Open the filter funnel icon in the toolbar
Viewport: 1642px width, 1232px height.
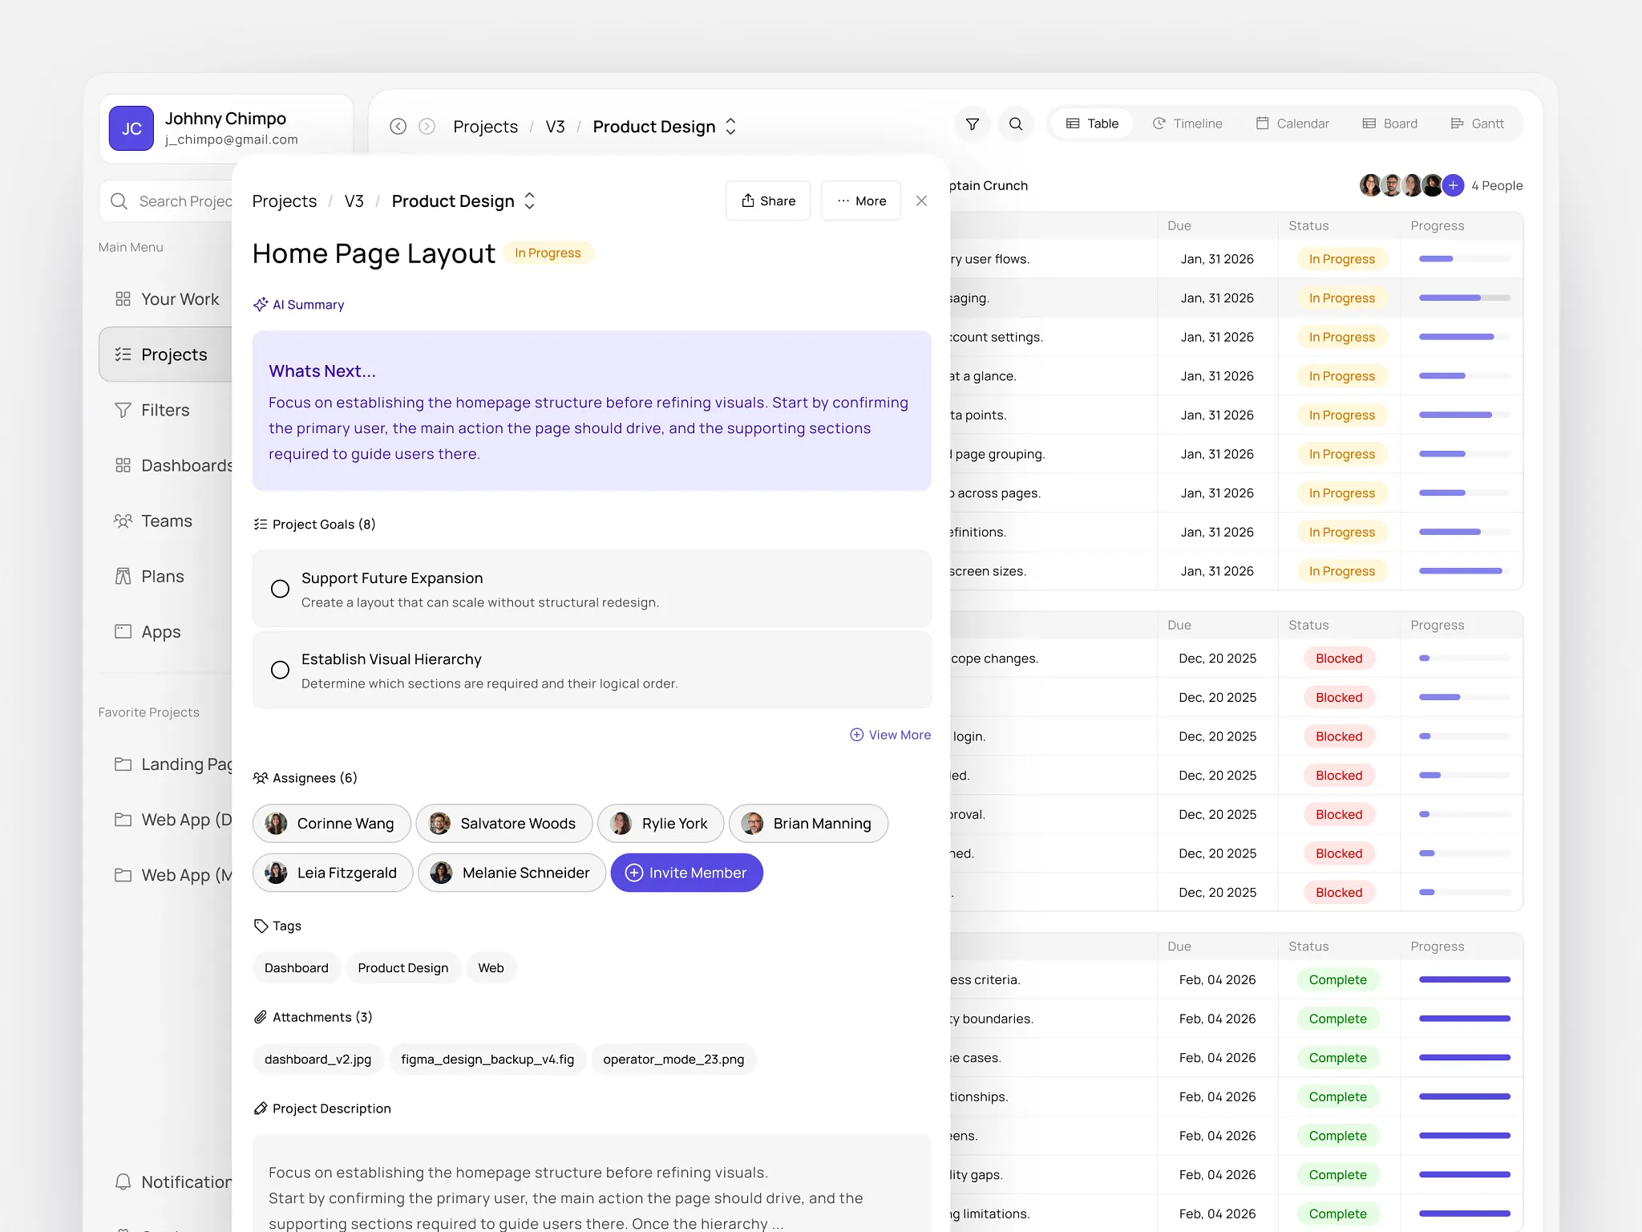(x=972, y=124)
